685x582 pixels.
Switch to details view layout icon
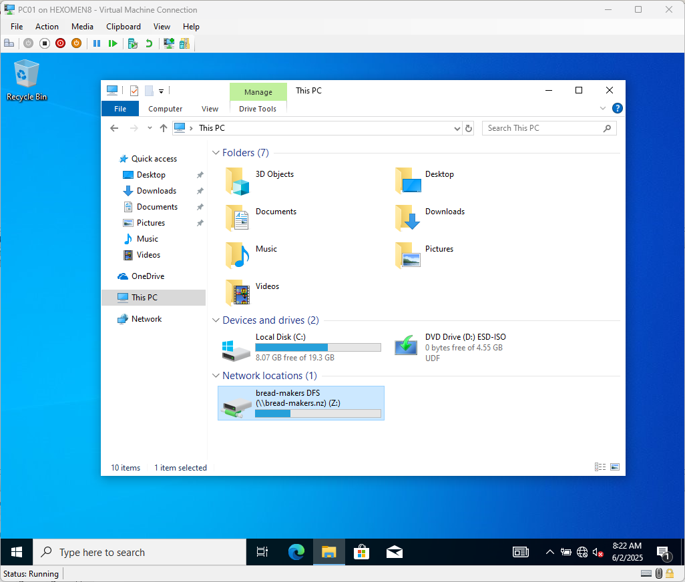pyautogui.click(x=600, y=467)
